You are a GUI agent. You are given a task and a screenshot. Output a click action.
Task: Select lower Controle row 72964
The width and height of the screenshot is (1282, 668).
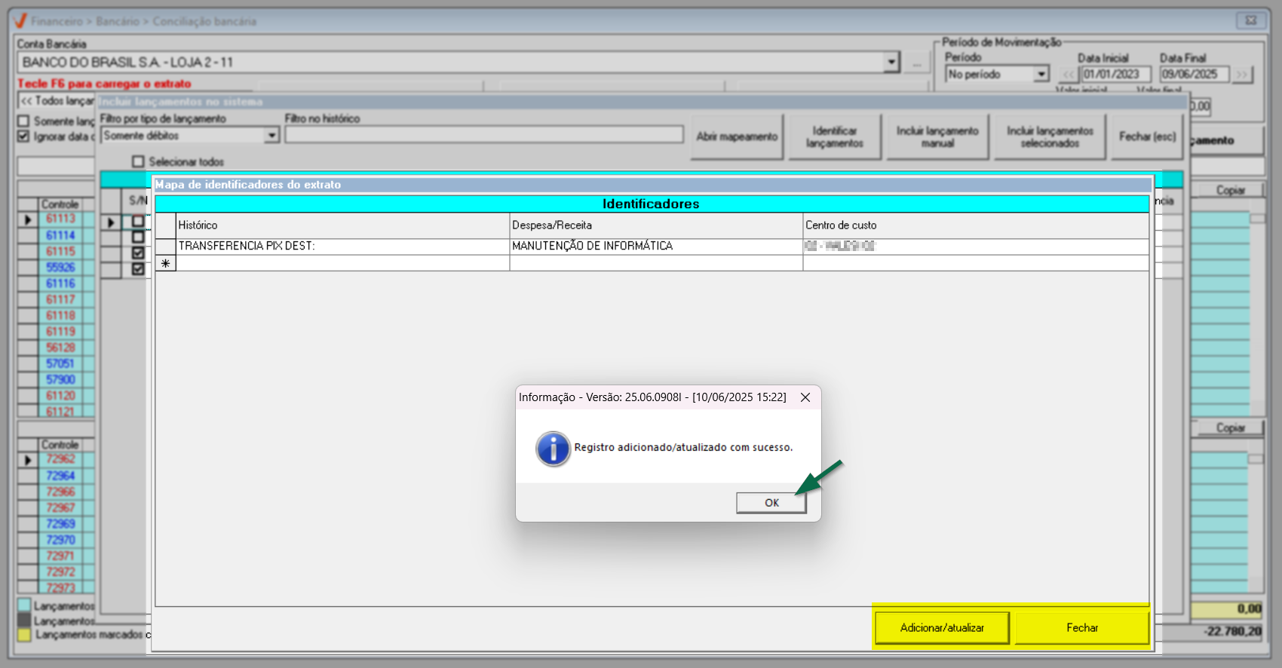tap(61, 476)
